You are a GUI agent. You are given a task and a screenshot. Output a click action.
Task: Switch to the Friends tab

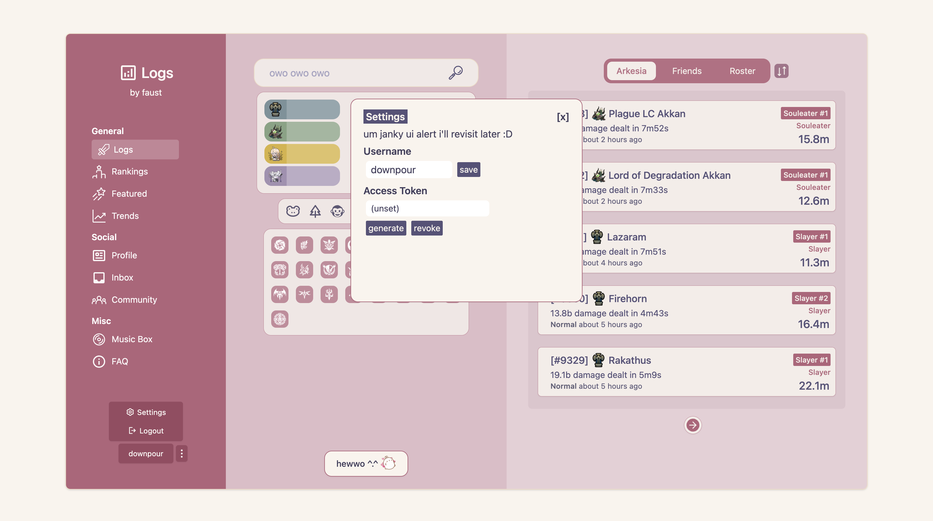click(686, 70)
